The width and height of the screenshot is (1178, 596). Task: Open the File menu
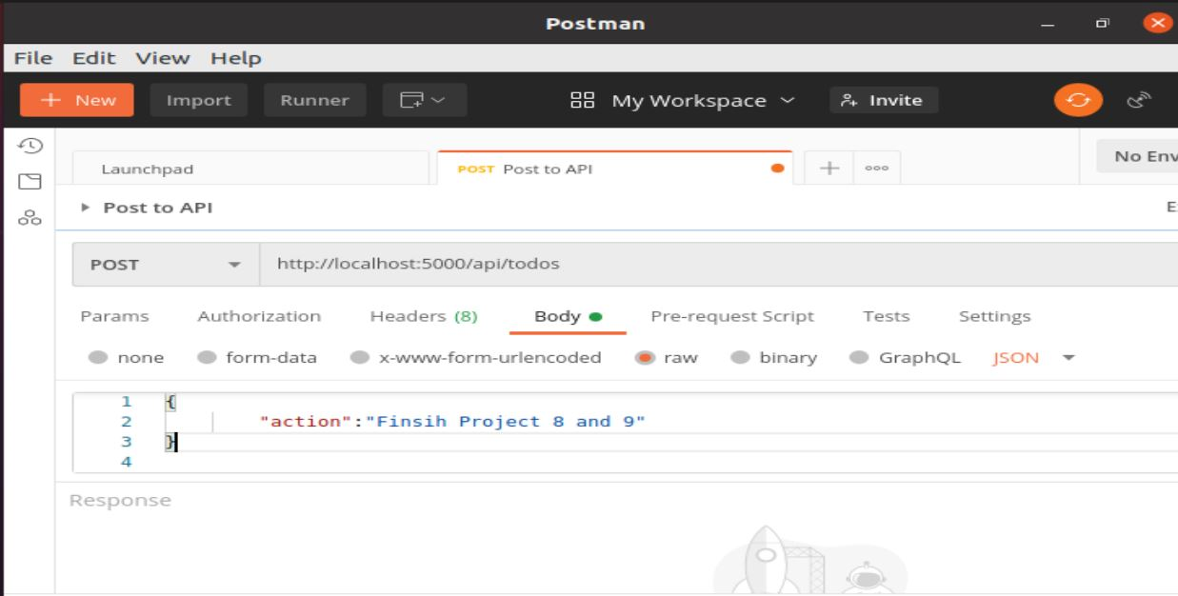tap(32, 57)
